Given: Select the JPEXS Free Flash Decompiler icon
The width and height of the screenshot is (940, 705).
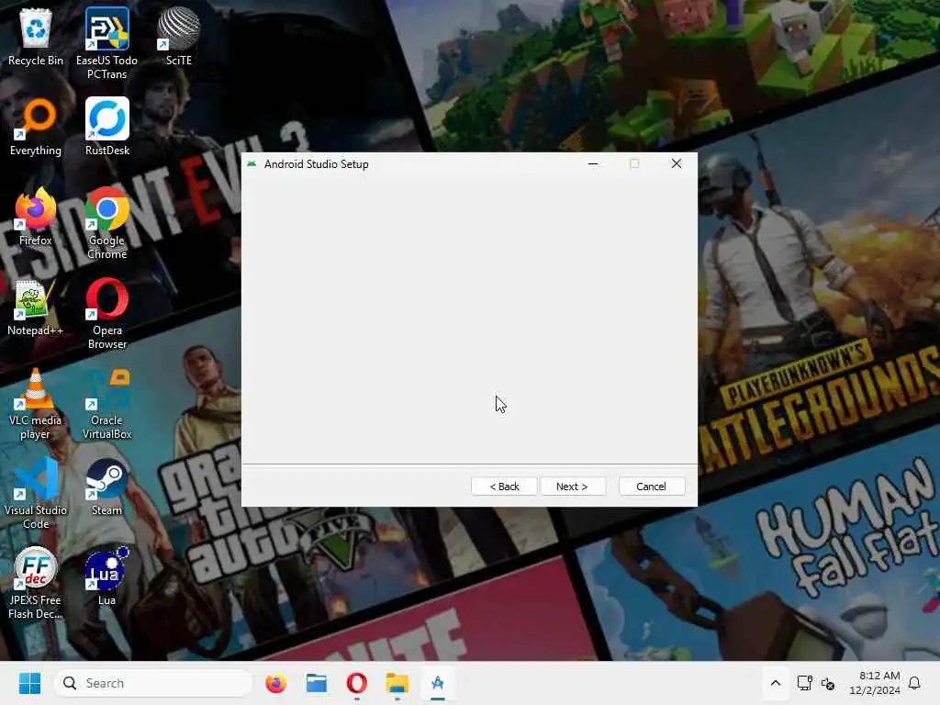Looking at the screenshot, I should (36, 583).
